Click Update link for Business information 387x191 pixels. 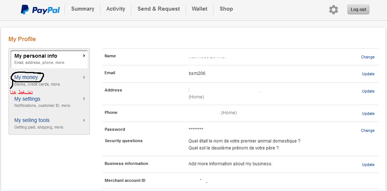point(368,165)
